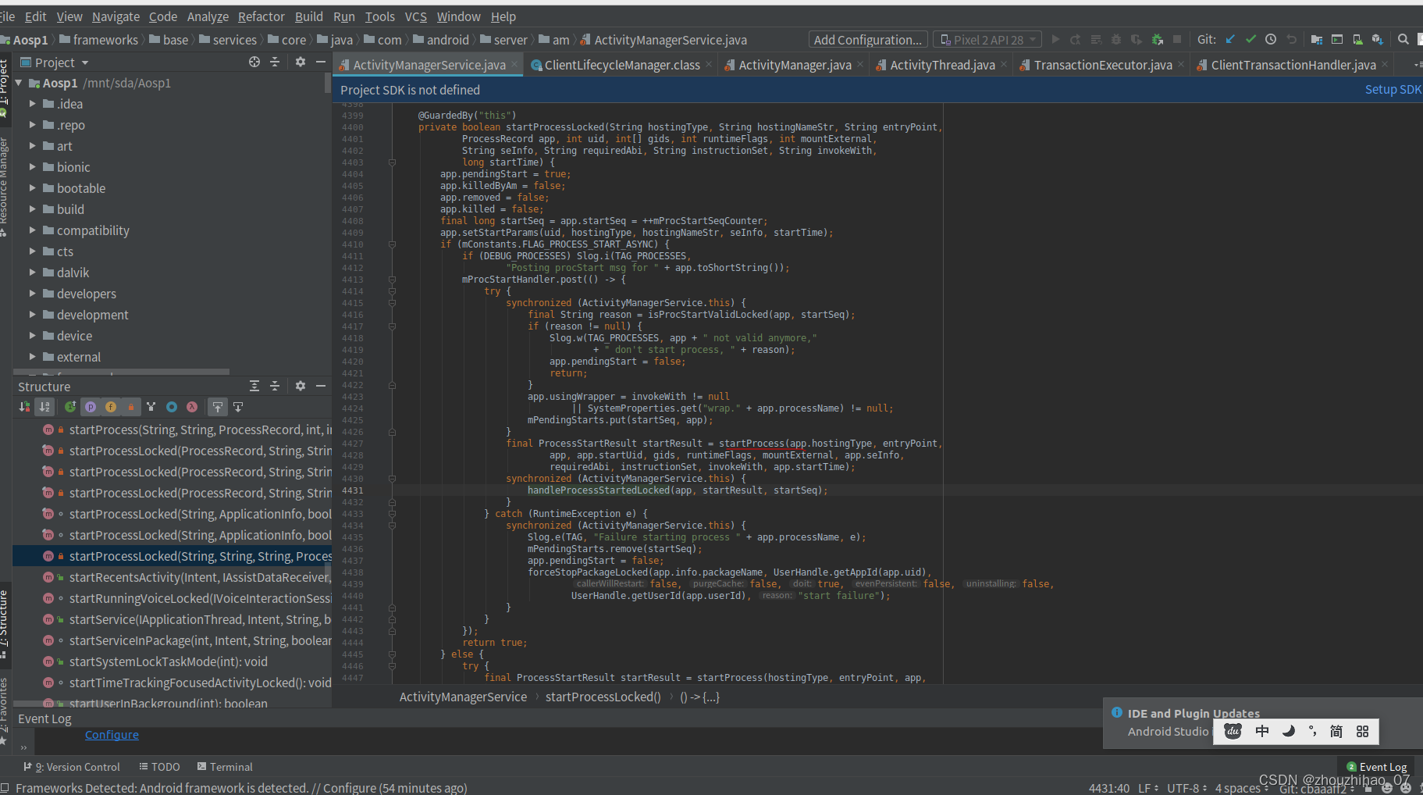Image resolution: width=1423 pixels, height=795 pixels.
Task: Toggle show properties (p) filter
Action: 91,406
